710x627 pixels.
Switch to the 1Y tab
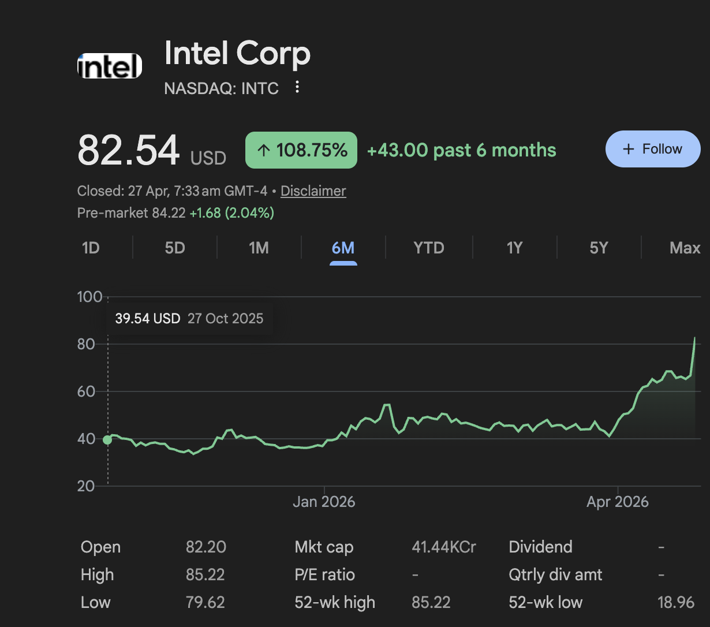click(x=514, y=248)
